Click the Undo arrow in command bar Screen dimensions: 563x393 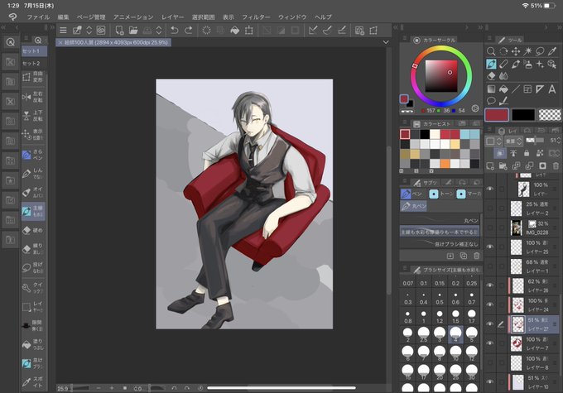pos(175,31)
